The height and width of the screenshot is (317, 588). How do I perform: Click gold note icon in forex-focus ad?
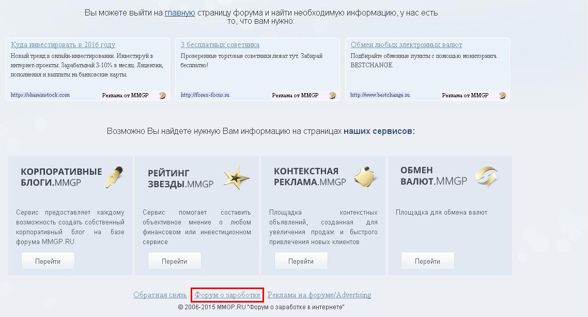pyautogui.click(x=332, y=95)
